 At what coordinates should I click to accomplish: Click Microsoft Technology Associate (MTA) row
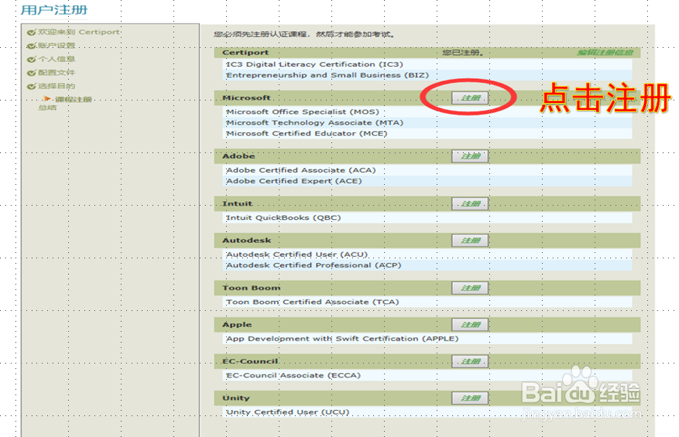[x=427, y=123]
